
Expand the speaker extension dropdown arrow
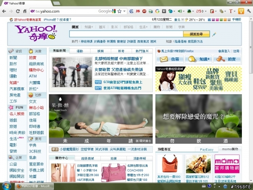tap(183, 11)
